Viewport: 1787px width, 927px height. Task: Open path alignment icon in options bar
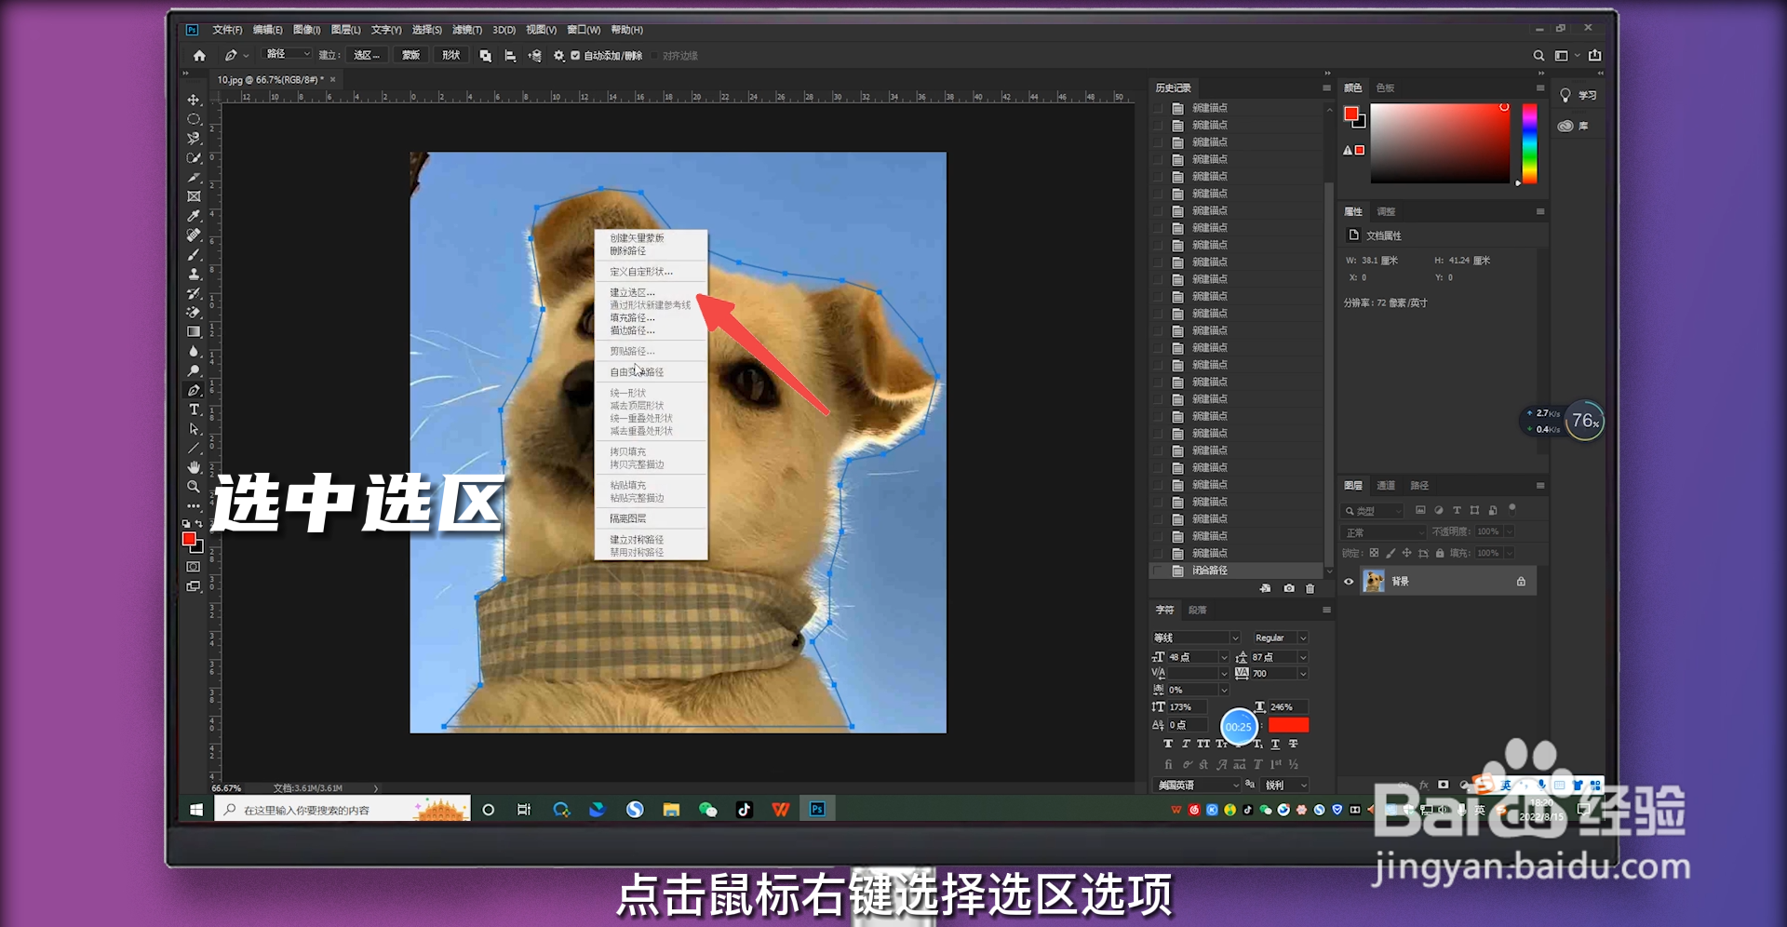pyautogui.click(x=510, y=56)
